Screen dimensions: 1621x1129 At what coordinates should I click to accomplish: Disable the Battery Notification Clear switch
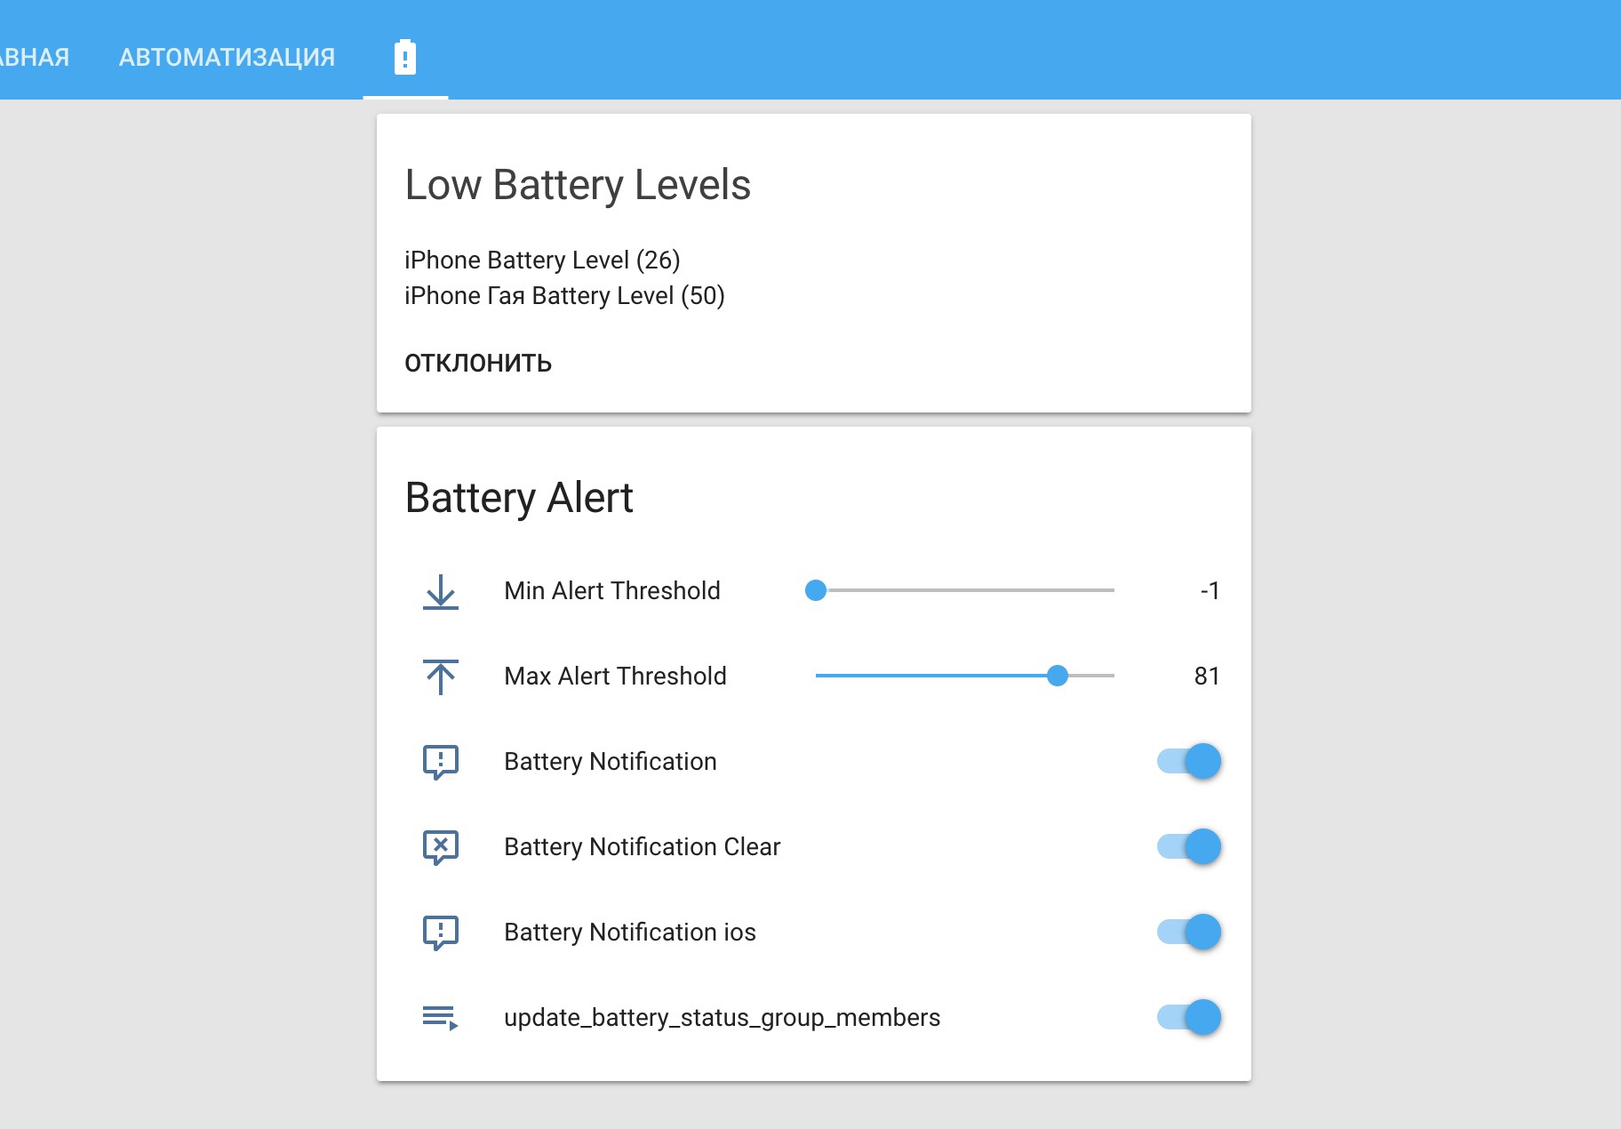[1188, 846]
